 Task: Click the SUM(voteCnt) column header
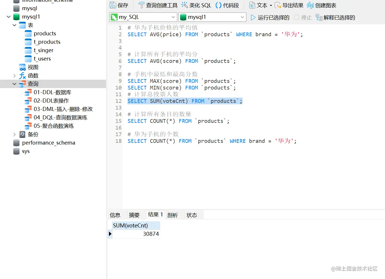tap(136, 225)
